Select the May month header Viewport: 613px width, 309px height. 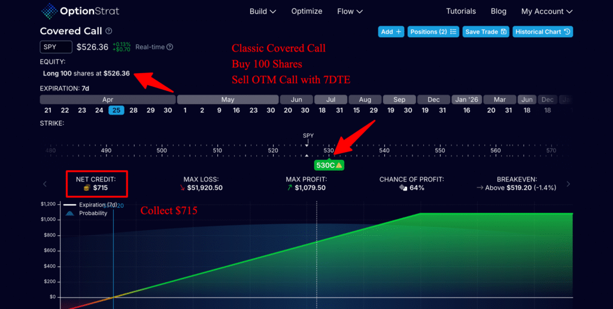[x=227, y=100]
